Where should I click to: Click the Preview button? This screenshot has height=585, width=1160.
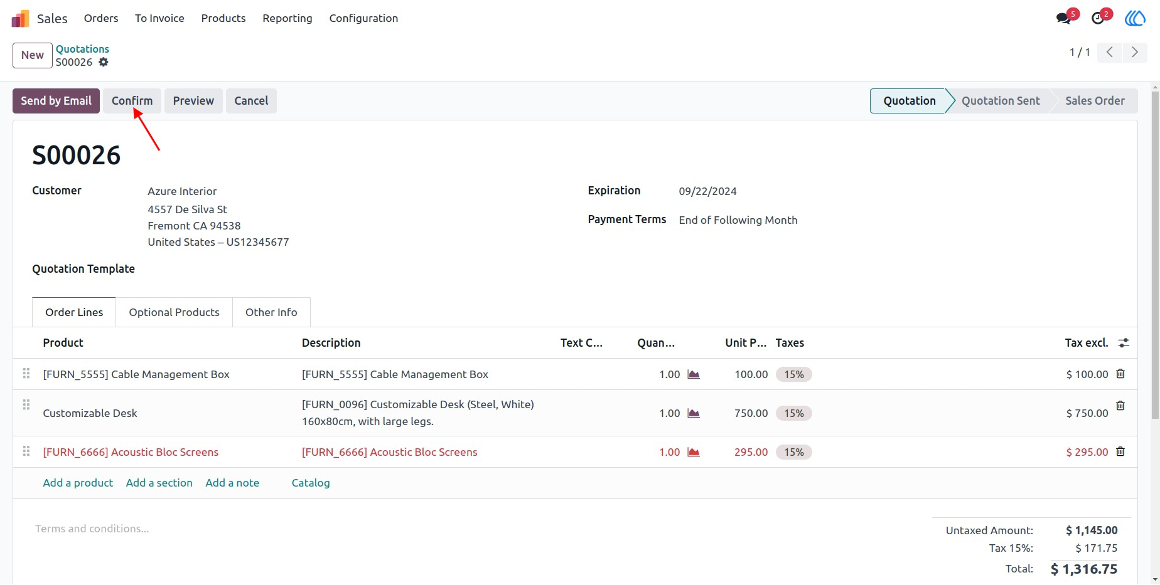click(x=193, y=101)
